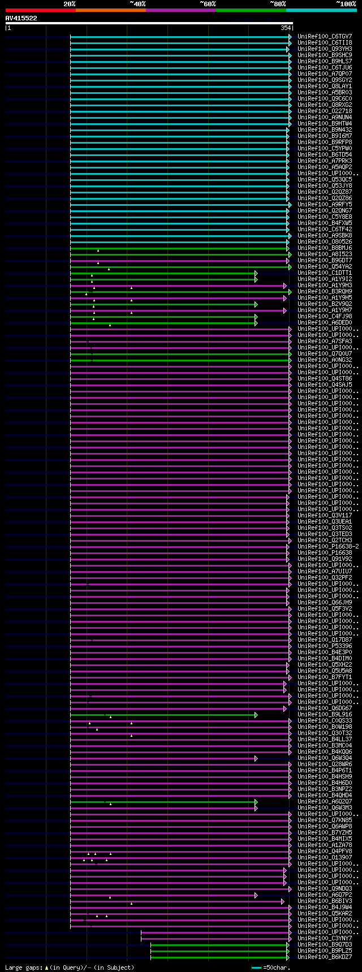The image size is (362, 972).
Task: Click the UniRef100_Q9C6C0 label
Action: [x=325, y=99]
